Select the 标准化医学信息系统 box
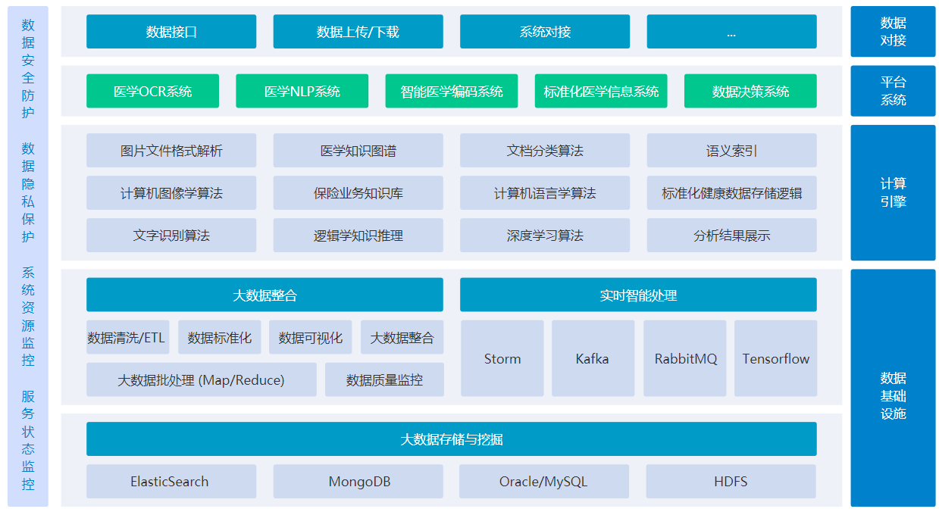Viewport: 939px width, 512px height. point(601,91)
